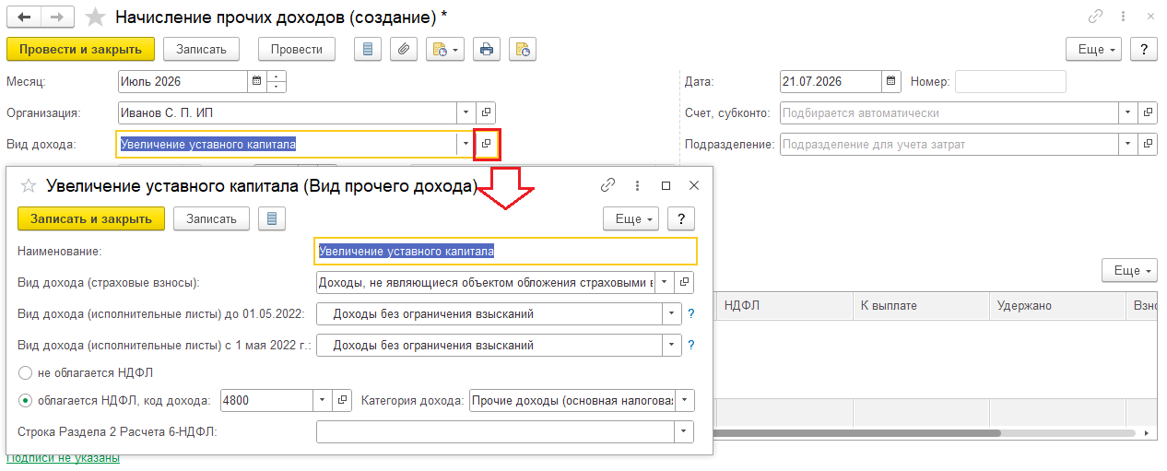Select 'облагается НДФЛ, код дохода' radio option
This screenshot has height=471, width=1167.
(25, 400)
